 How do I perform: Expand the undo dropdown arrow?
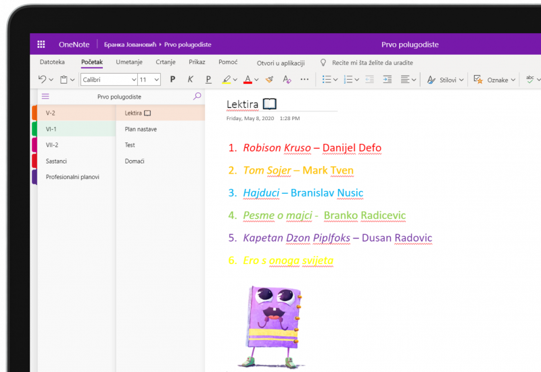click(51, 80)
